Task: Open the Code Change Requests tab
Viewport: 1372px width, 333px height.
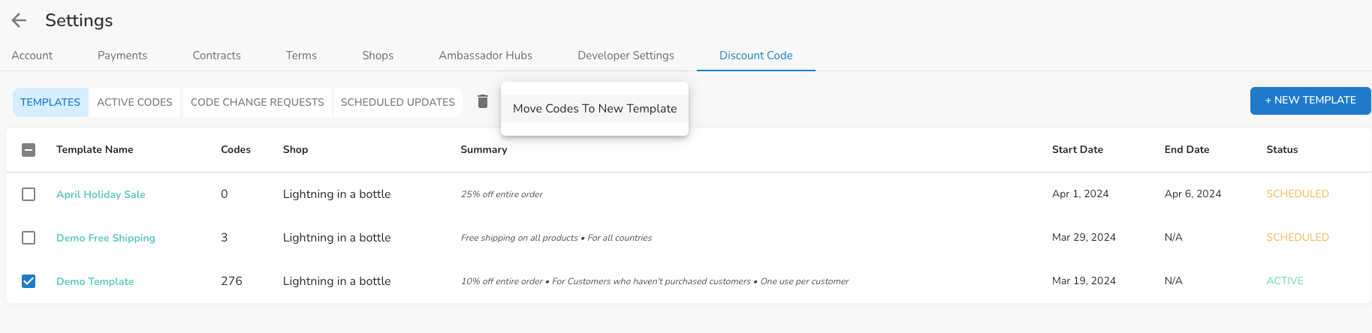Action: coord(257,102)
